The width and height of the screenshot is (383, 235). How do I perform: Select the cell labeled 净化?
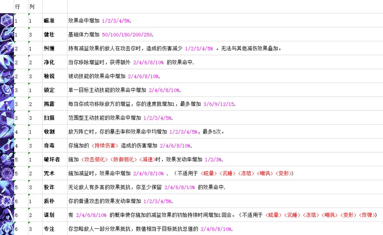(x=55, y=62)
